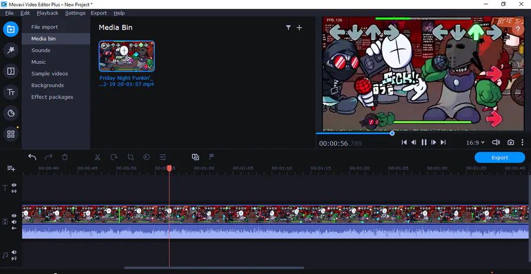
Task: Open the Settings menu
Action: 75,13
